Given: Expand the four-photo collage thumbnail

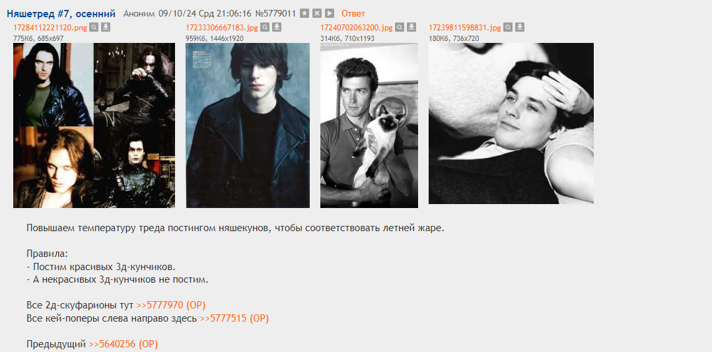Looking at the screenshot, I should point(94,125).
